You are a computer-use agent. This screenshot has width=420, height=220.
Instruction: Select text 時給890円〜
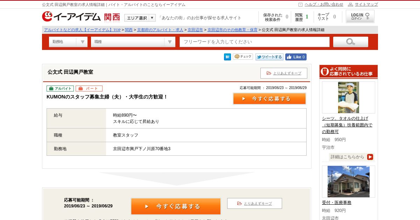click(x=125, y=115)
